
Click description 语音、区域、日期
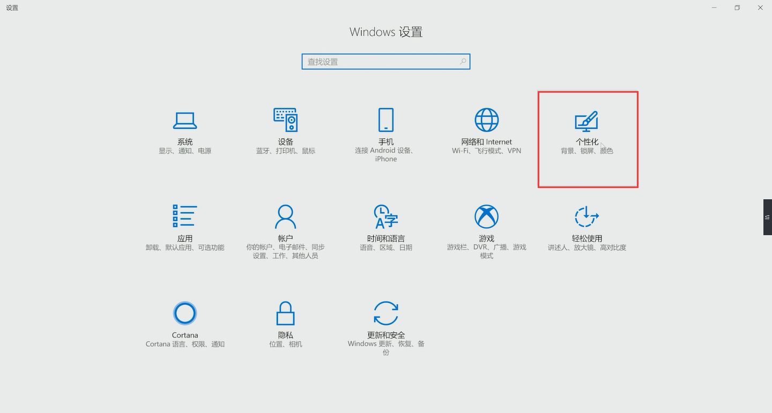pyautogui.click(x=386, y=247)
